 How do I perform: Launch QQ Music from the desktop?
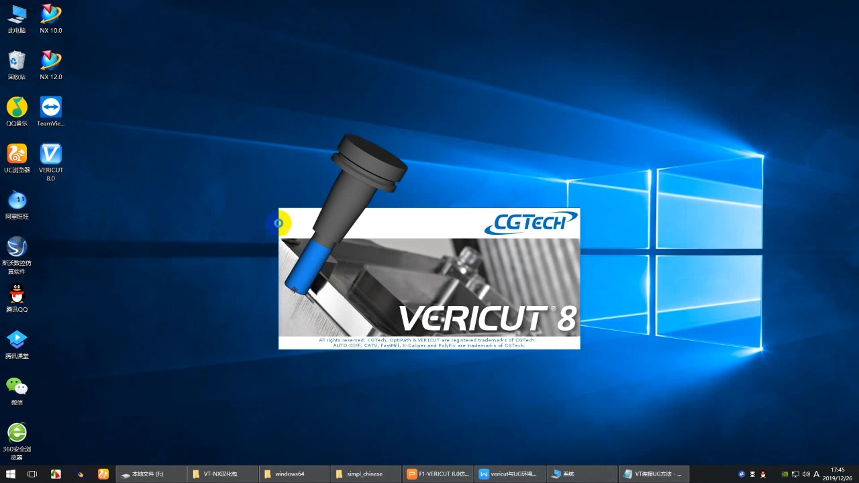tap(17, 107)
